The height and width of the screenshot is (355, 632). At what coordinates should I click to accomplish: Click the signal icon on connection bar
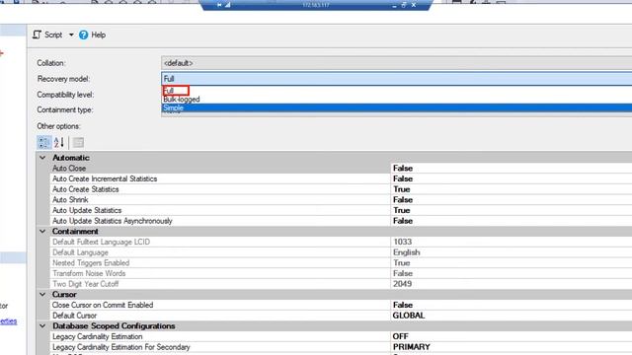pyautogui.click(x=228, y=5)
